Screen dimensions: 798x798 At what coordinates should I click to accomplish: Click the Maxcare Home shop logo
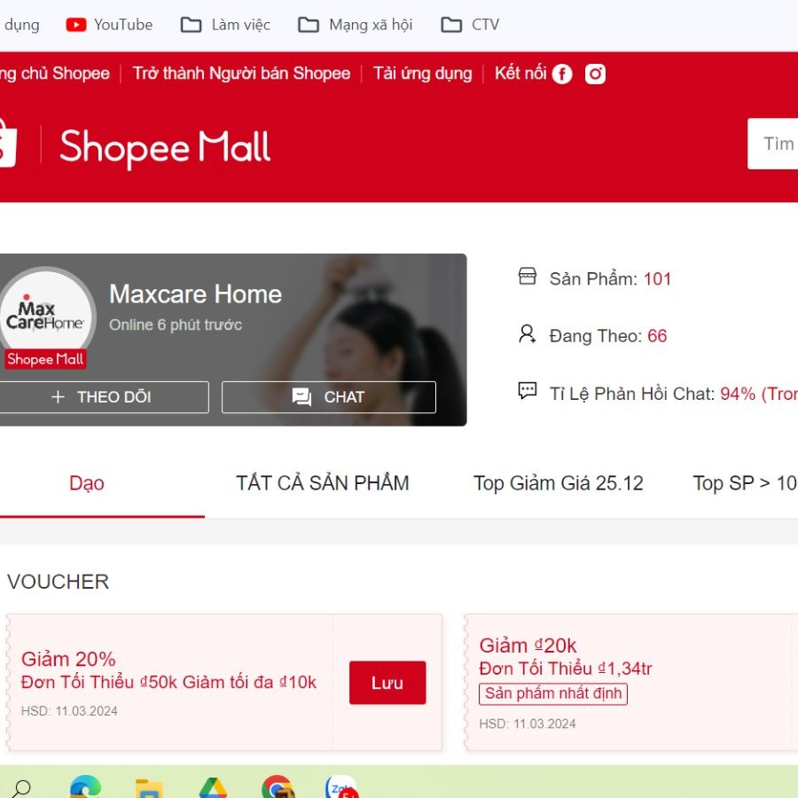[x=45, y=317]
